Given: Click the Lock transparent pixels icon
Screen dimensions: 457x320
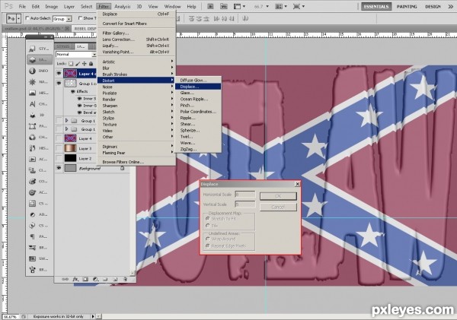Looking at the screenshot, I should (71, 63).
